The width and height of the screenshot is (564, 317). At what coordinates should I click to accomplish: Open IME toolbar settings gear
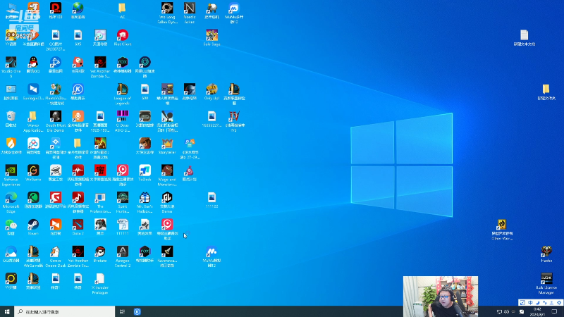click(x=559, y=303)
